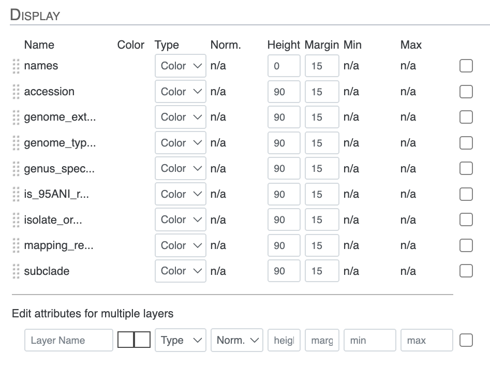Tick the checkbox for the names layer

pyautogui.click(x=466, y=66)
